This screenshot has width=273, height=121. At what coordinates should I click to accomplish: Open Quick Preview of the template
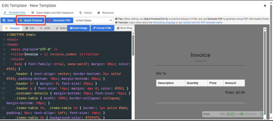[x=31, y=20]
